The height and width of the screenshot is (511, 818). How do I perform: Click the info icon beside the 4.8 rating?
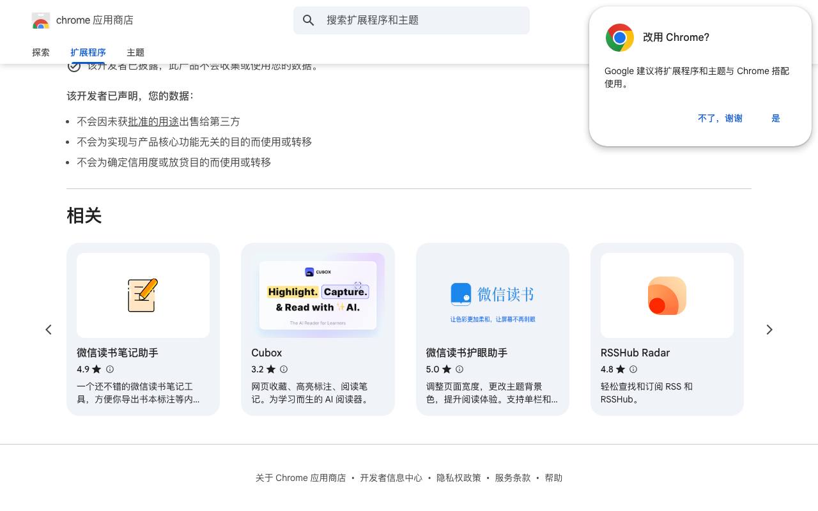633,369
